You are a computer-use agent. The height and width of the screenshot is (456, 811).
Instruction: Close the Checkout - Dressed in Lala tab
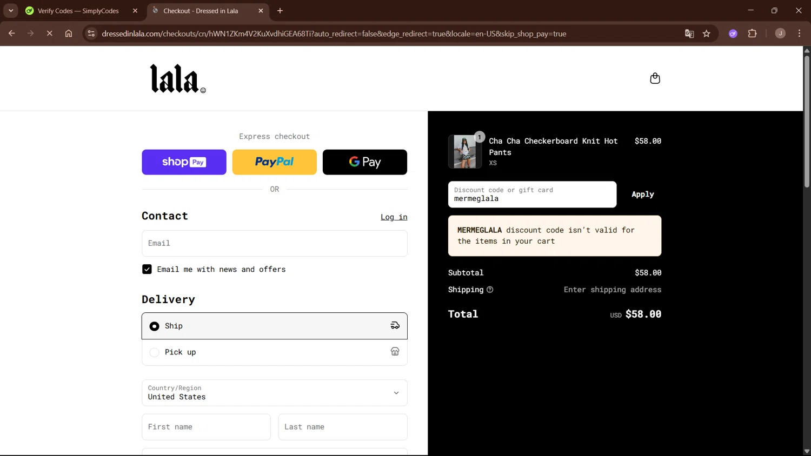261,11
